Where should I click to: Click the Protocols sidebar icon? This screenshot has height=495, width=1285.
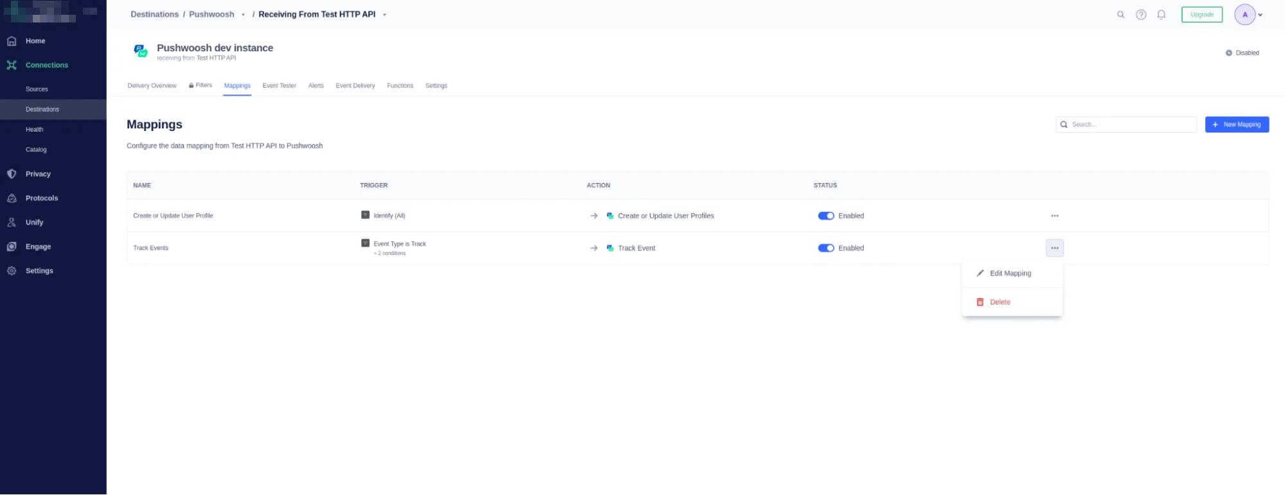tap(12, 198)
